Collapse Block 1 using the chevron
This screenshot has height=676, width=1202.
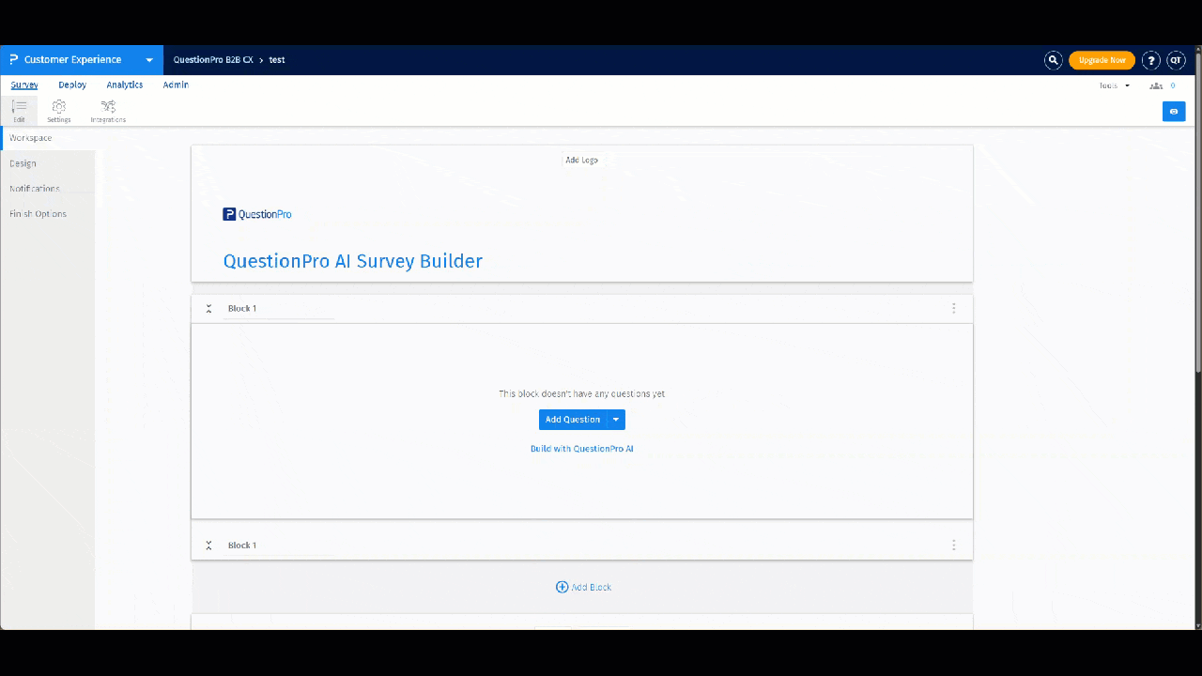(208, 308)
